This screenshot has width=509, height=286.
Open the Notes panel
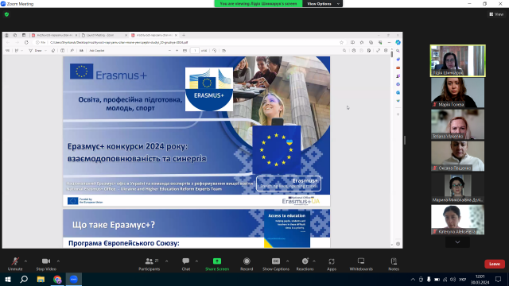point(394,264)
